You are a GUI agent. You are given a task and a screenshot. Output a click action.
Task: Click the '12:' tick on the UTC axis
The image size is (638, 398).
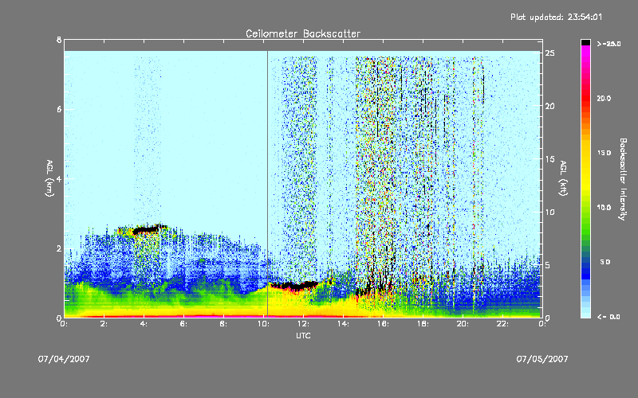(303, 324)
